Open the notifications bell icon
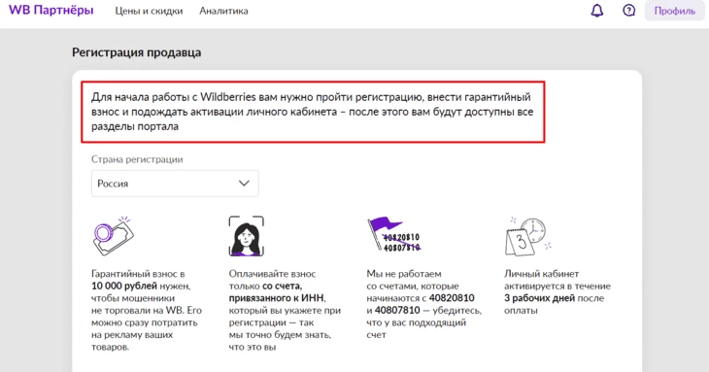Viewport: 709px width, 372px height. point(597,11)
